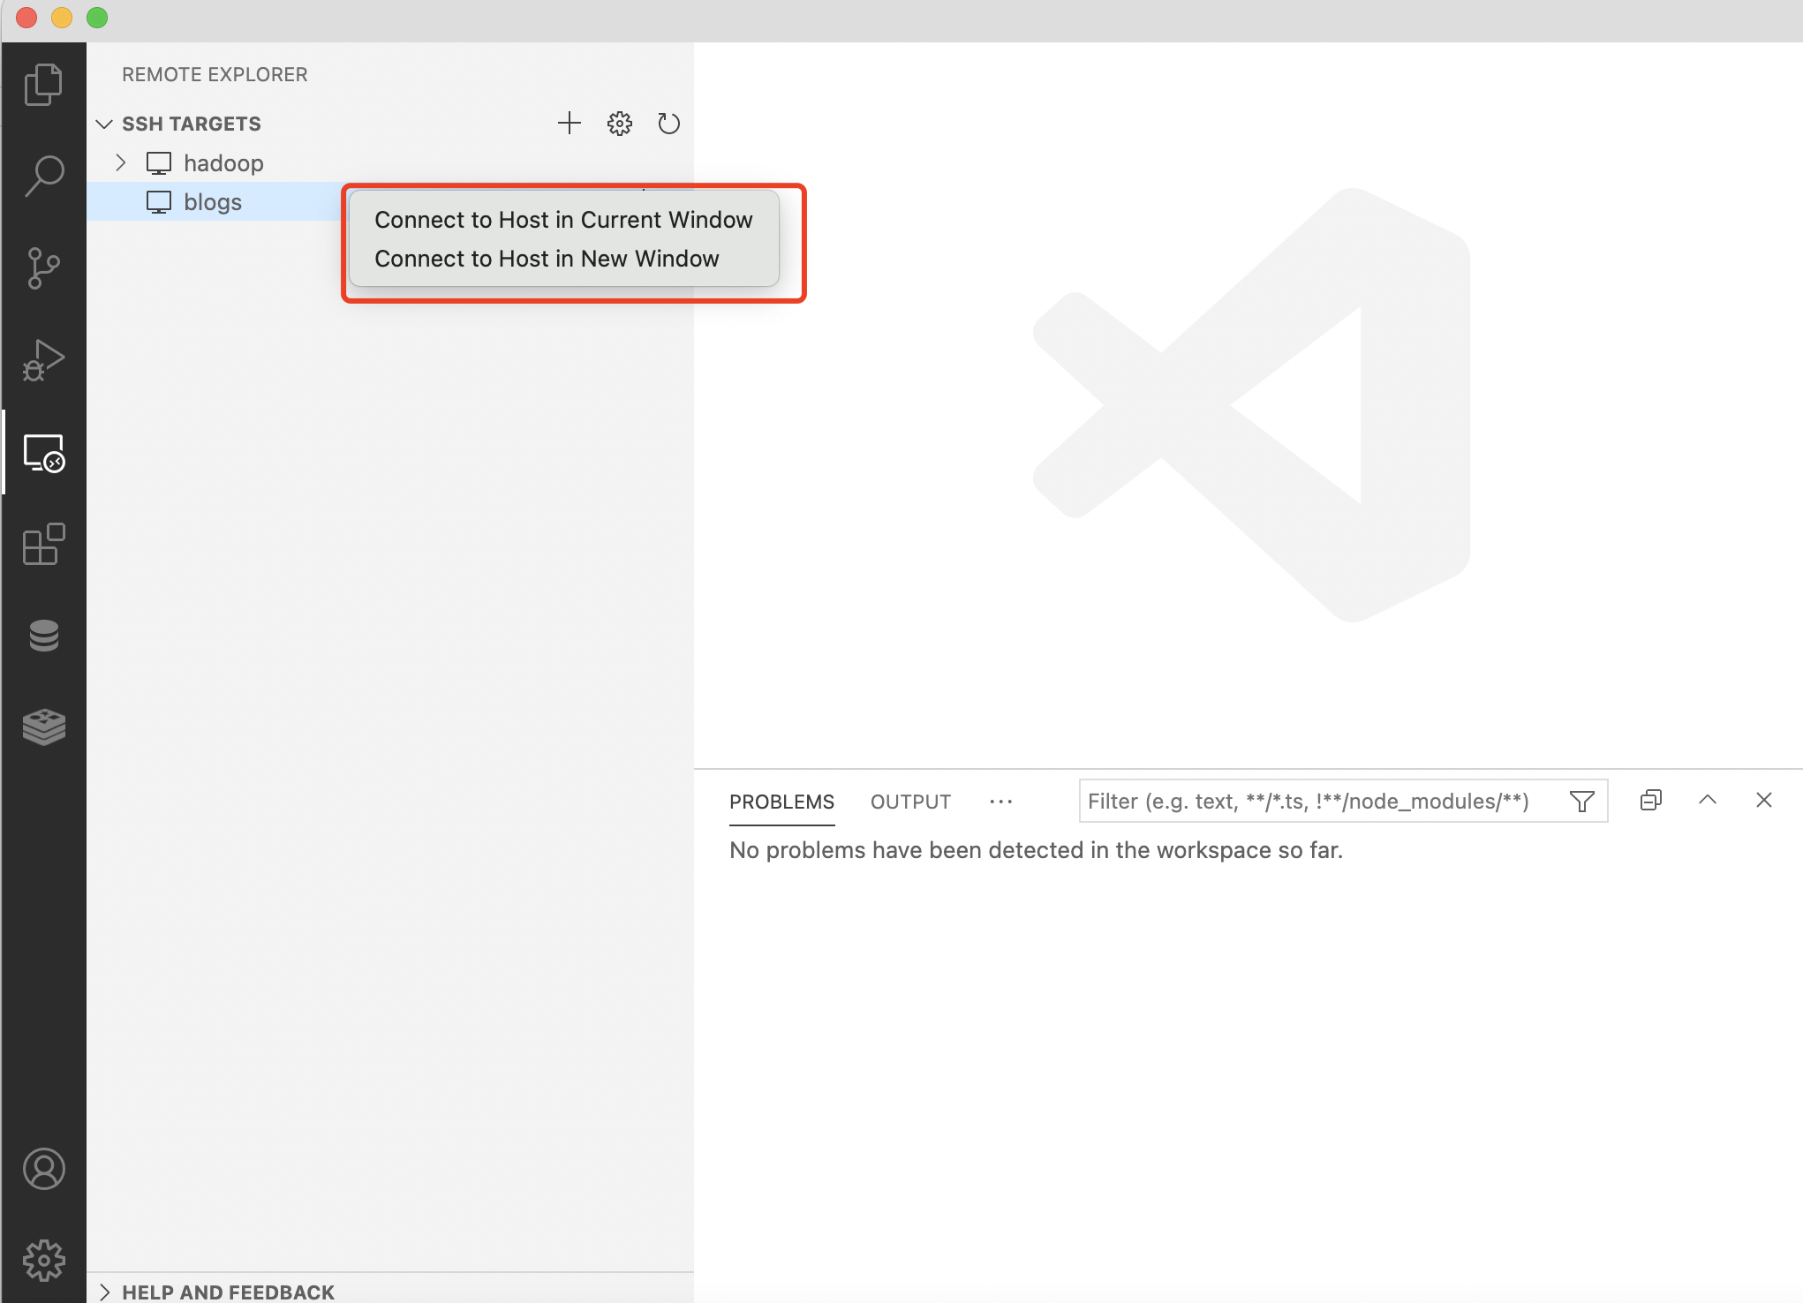The image size is (1803, 1303).
Task: Expand the hadoop host entry
Action: [121, 162]
